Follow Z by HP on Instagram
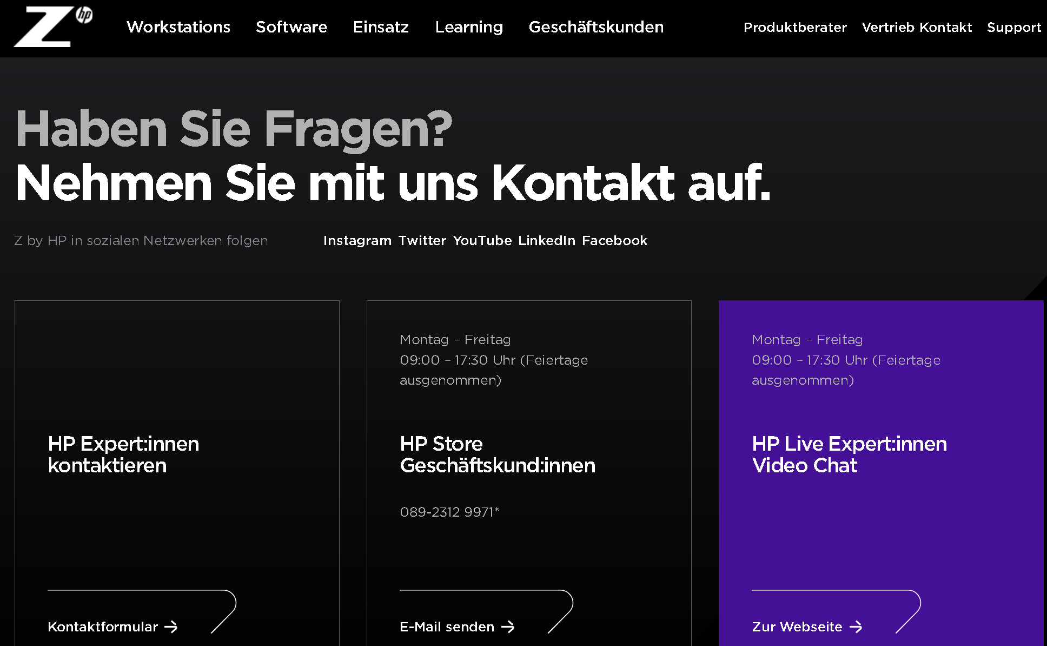The image size is (1047, 646). [357, 241]
